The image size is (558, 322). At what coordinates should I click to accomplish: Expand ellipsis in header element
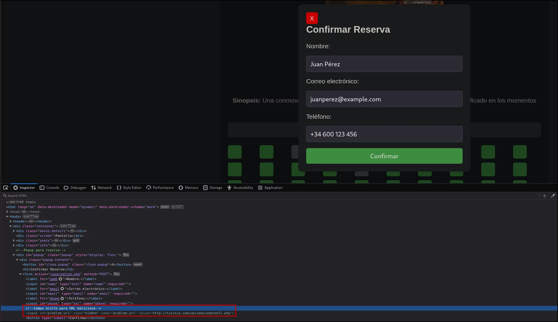31,221
